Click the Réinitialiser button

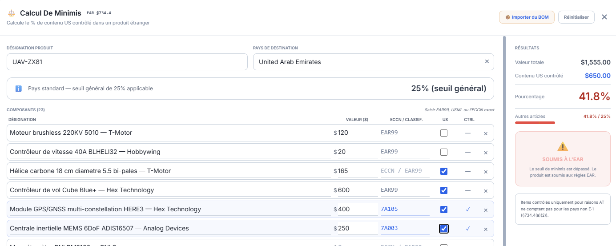(576, 17)
